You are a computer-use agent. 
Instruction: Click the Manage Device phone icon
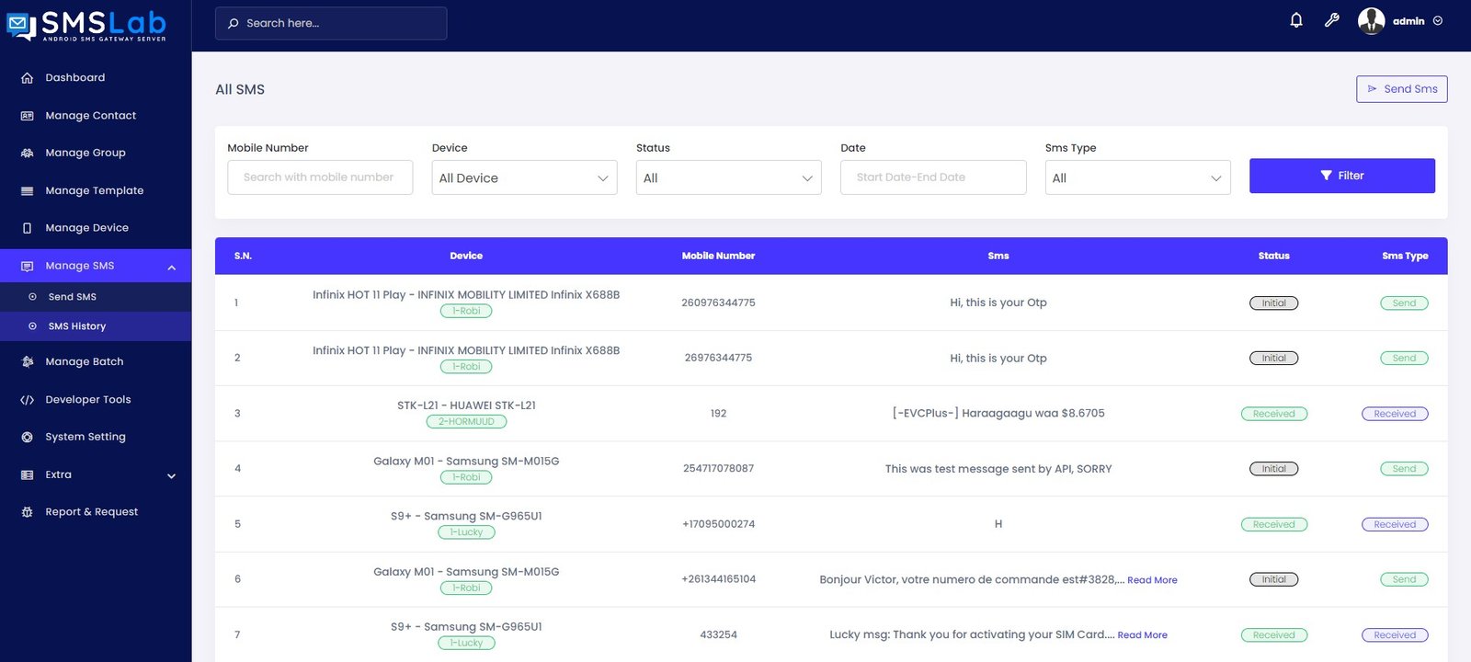pos(27,228)
